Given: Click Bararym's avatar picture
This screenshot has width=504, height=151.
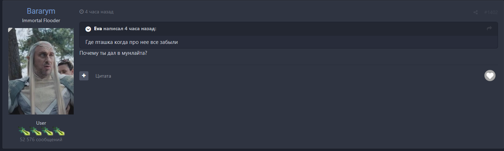Looking at the screenshot, I should click(x=41, y=71).
